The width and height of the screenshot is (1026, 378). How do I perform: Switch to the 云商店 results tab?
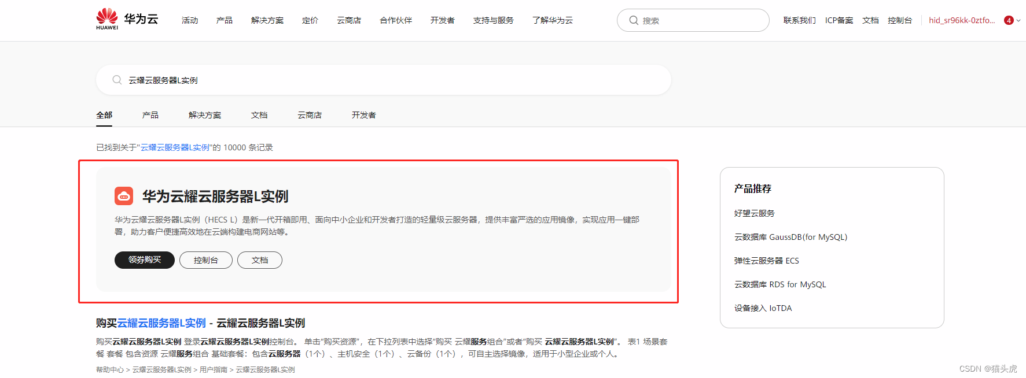[x=310, y=115]
